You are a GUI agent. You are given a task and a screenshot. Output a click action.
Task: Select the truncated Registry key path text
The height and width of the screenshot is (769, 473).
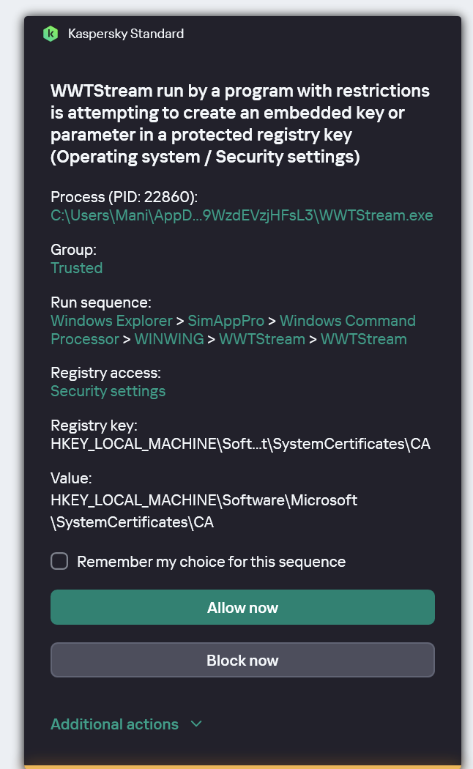pos(241,444)
